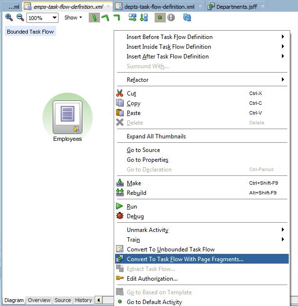Viewport: 298px width, 306px height.
Task: Open the Show dropdown menu
Action: pyautogui.click(x=73, y=18)
